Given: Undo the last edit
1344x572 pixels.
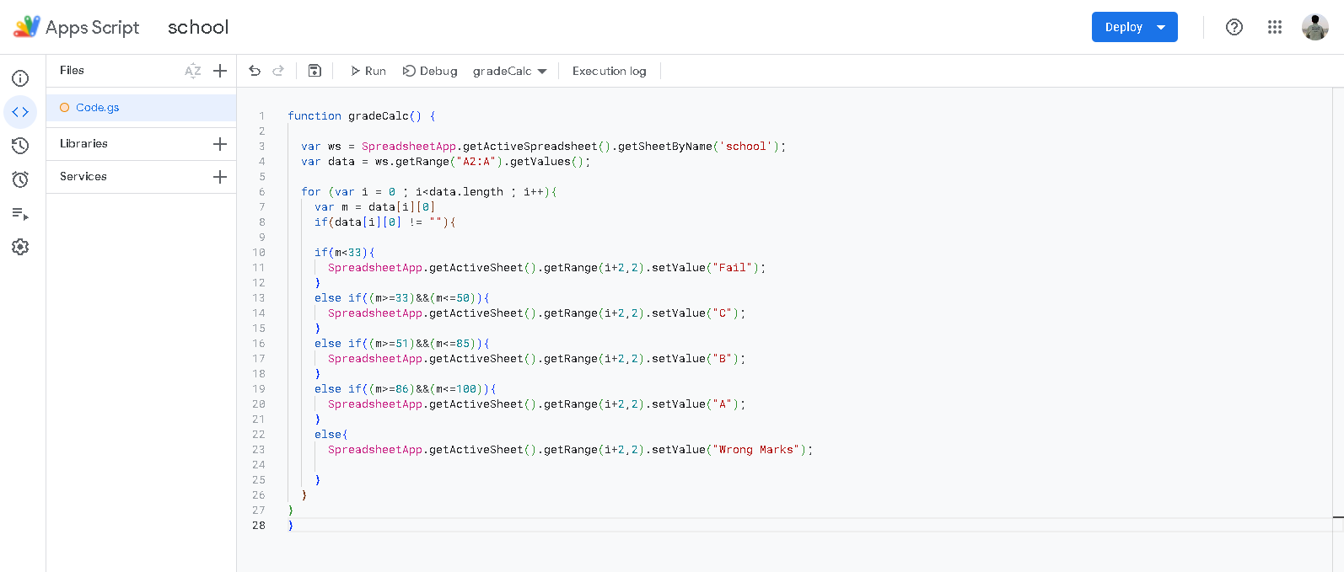Looking at the screenshot, I should click(255, 71).
